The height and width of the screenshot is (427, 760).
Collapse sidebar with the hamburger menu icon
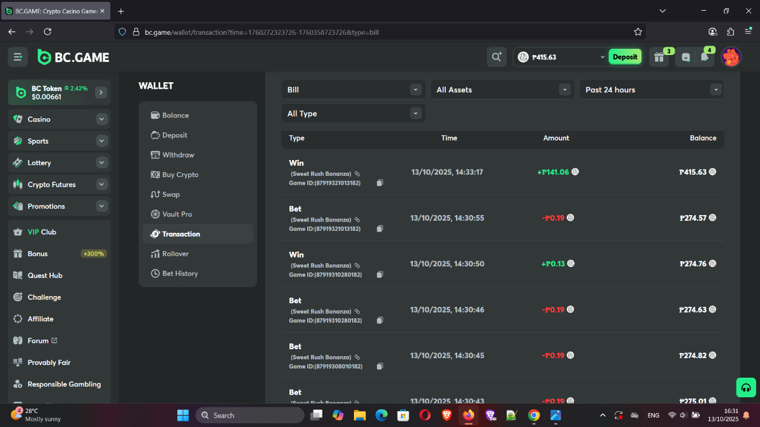(18, 57)
